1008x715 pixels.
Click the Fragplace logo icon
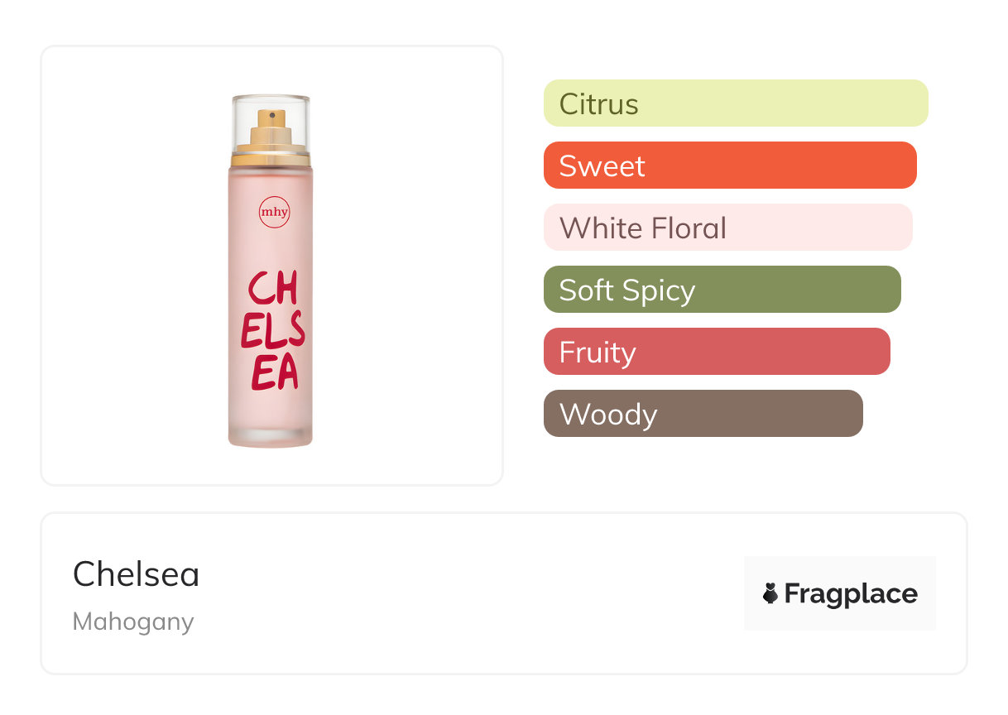770,593
